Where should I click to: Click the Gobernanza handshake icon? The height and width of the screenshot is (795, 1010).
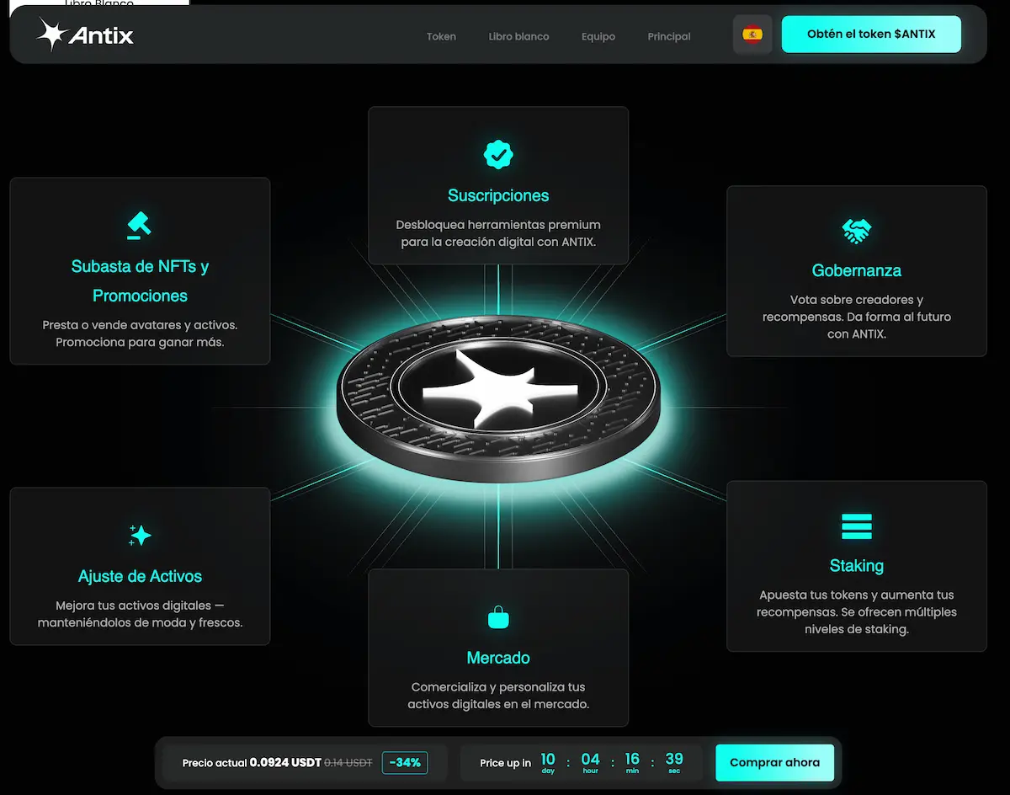[857, 231]
